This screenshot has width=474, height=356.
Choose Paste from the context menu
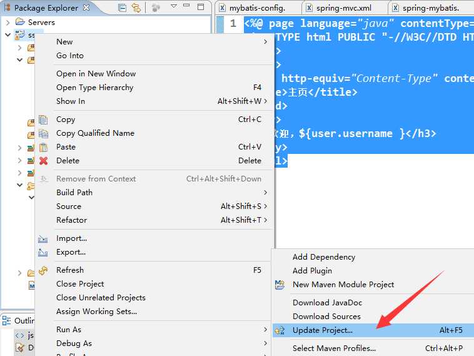click(x=154, y=147)
